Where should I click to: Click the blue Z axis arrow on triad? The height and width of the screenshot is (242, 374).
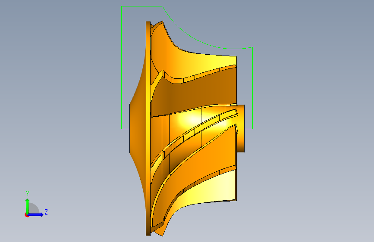tap(35, 214)
